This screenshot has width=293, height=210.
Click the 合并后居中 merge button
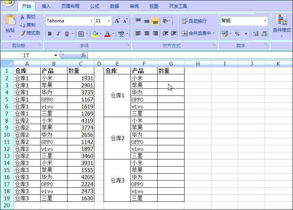click(198, 33)
